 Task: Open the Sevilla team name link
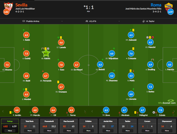(21, 5)
